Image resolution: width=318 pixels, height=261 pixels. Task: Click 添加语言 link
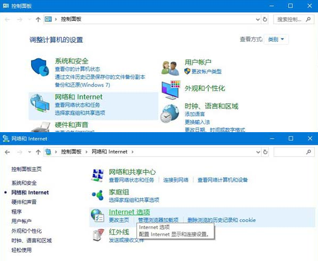195,114
